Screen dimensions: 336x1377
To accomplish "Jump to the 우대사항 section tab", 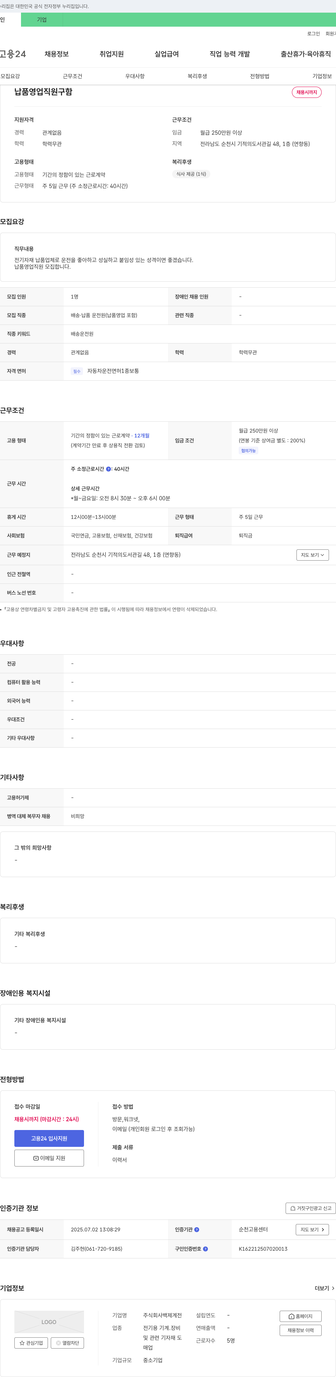I will coord(135,76).
